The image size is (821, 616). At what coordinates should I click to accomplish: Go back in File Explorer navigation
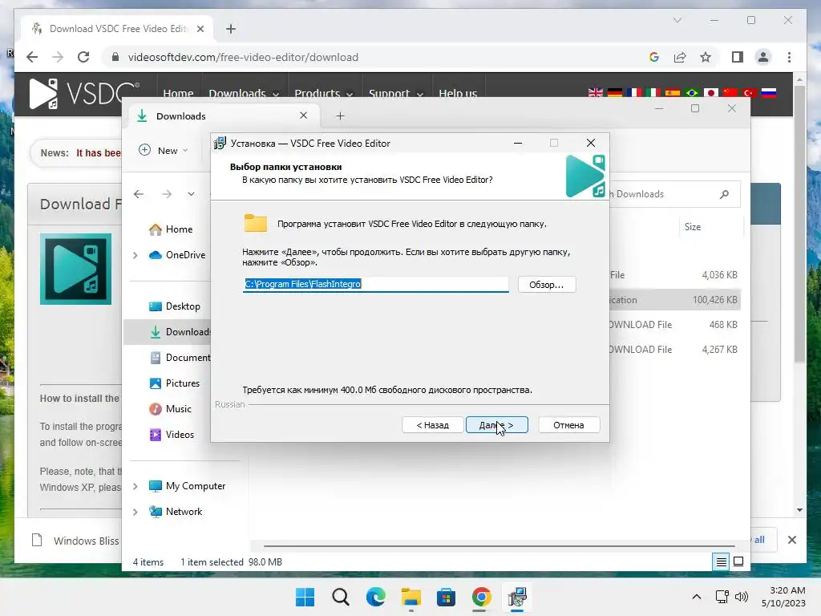(139, 194)
